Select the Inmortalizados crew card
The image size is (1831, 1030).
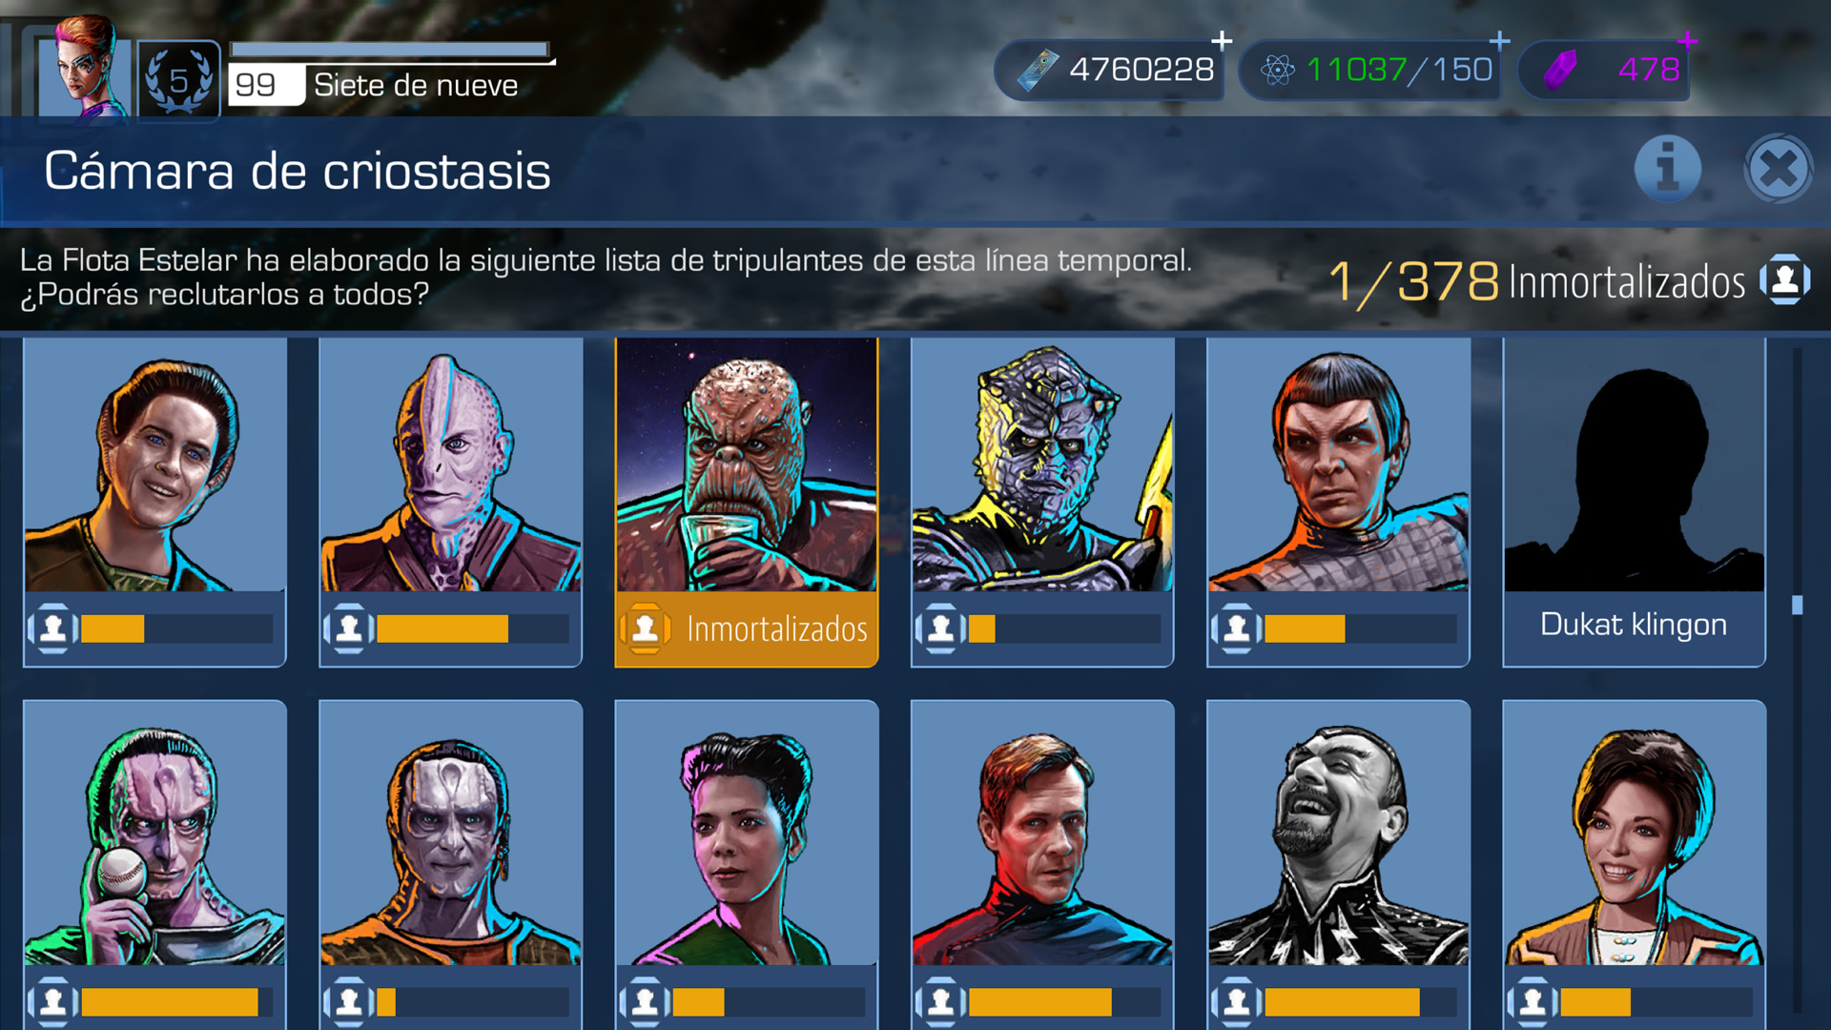(x=747, y=502)
